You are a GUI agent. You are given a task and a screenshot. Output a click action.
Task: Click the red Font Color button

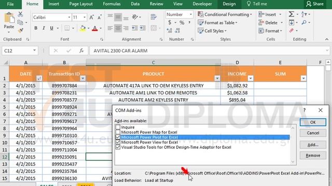95,28
